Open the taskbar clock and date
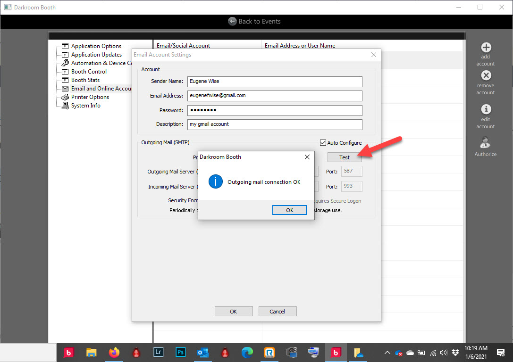The width and height of the screenshot is (513, 362). [476, 353]
